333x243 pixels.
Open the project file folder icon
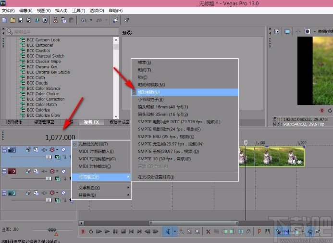pos(12,20)
